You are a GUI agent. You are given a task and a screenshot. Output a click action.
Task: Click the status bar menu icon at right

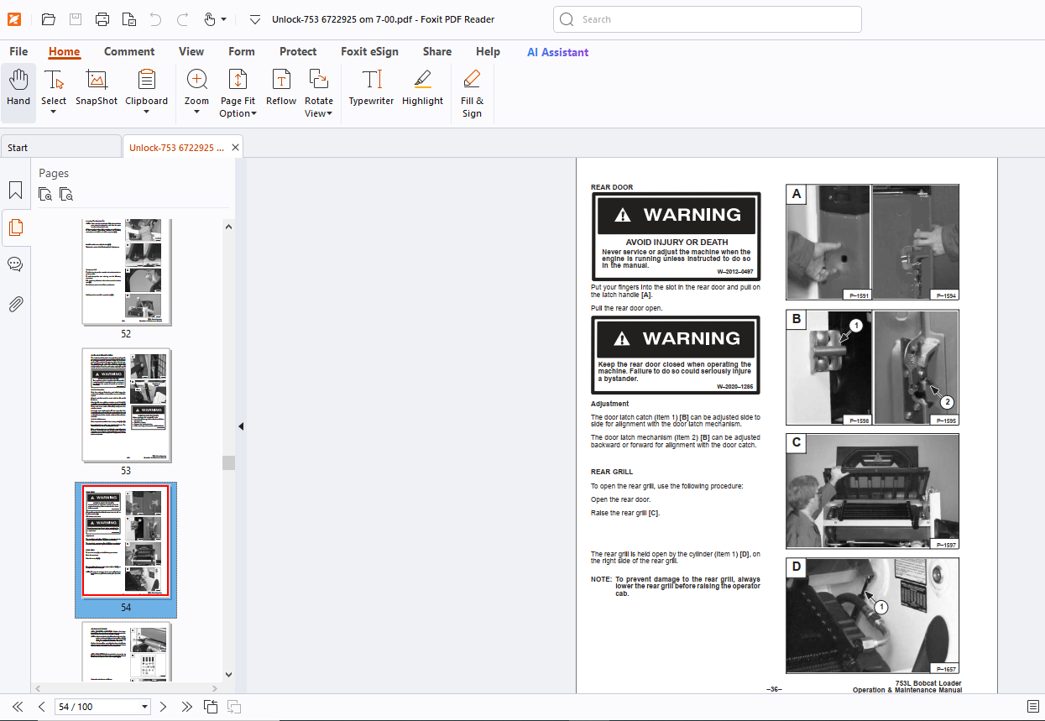pyautogui.click(x=1032, y=707)
